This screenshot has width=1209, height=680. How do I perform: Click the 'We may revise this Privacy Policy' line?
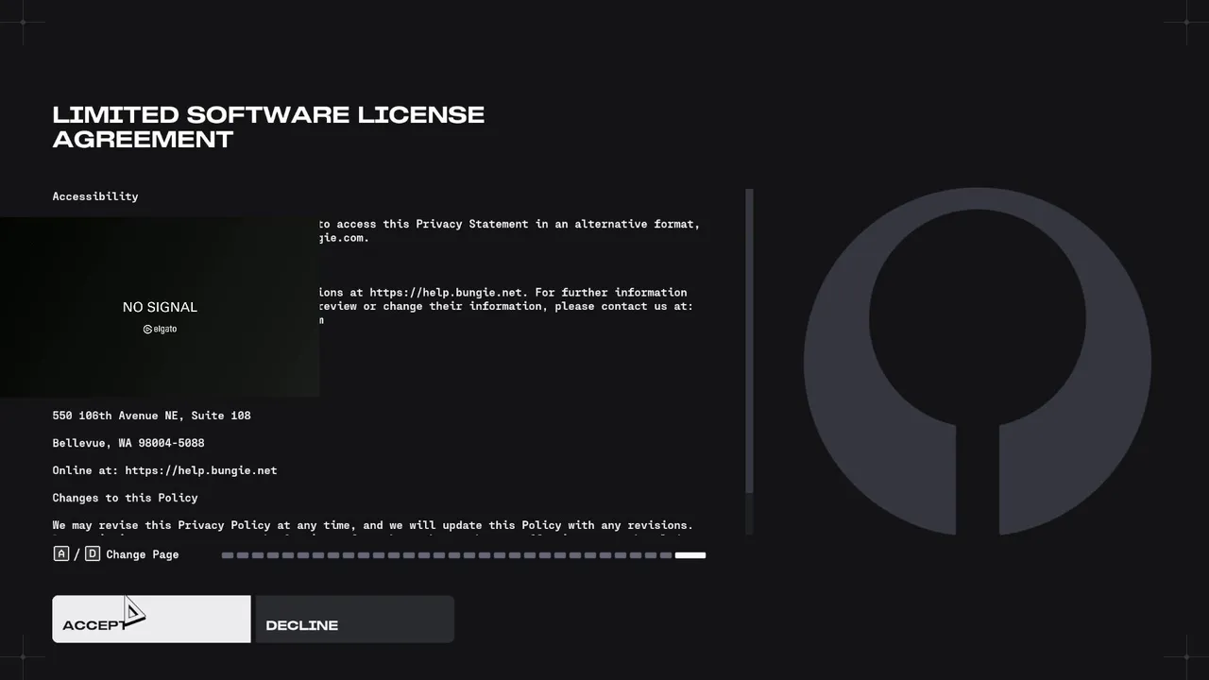click(373, 525)
